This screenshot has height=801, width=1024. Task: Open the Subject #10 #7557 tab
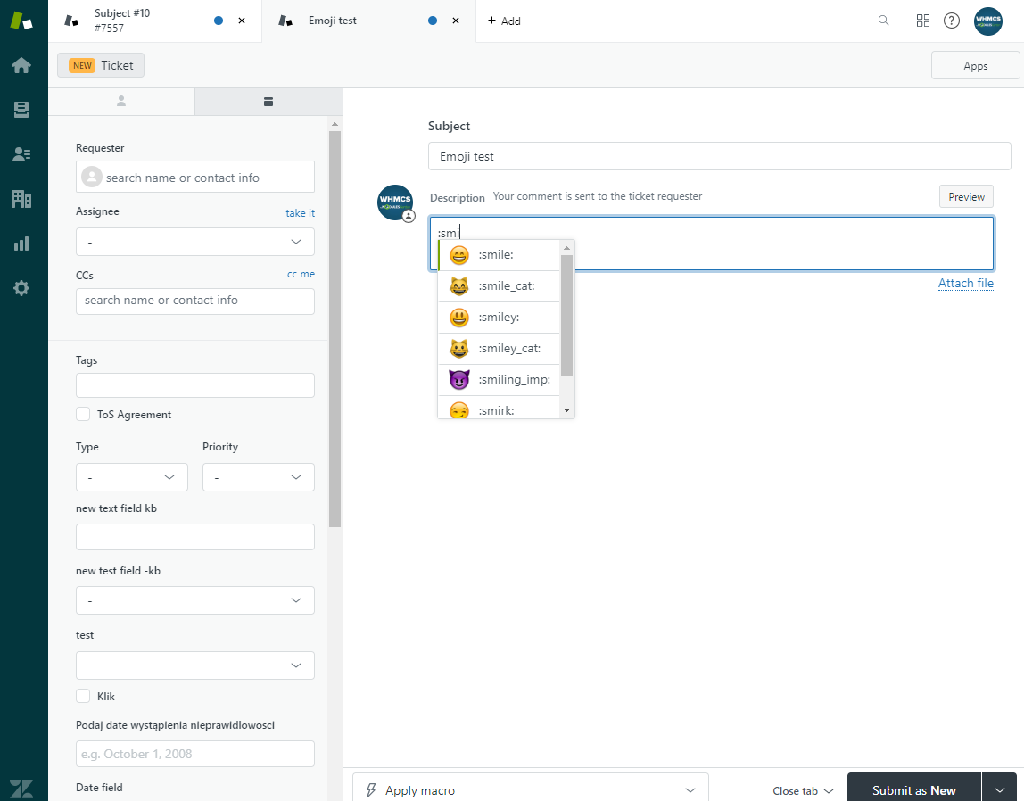click(x=155, y=21)
